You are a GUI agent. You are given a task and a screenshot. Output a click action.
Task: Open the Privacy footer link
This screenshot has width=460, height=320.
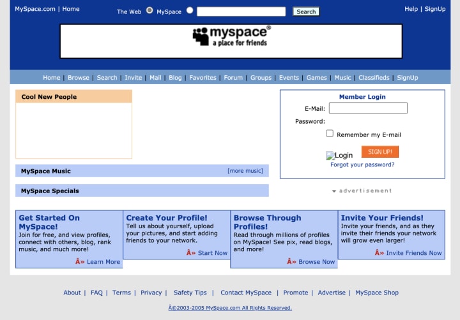(151, 293)
